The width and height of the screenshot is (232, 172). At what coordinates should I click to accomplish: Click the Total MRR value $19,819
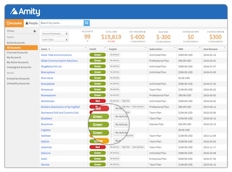111,37
